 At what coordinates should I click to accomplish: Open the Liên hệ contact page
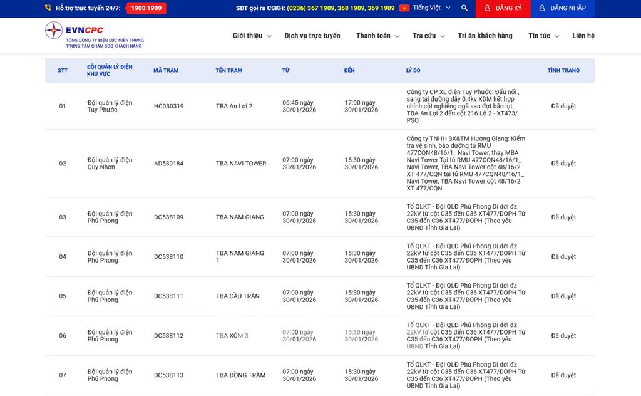583,36
